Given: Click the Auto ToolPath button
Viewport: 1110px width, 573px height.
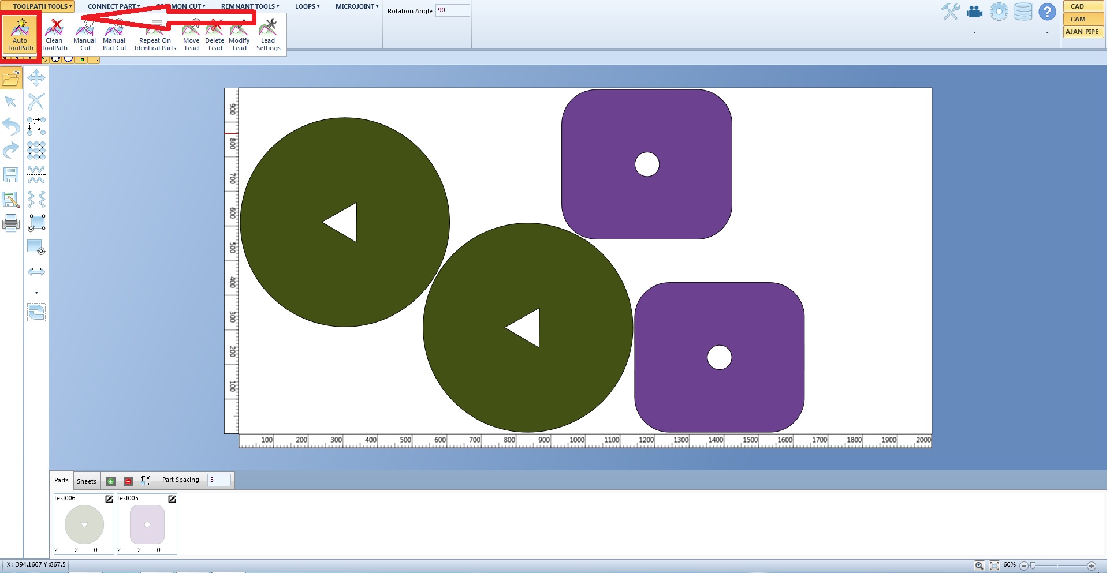Looking at the screenshot, I should pyautogui.click(x=20, y=35).
